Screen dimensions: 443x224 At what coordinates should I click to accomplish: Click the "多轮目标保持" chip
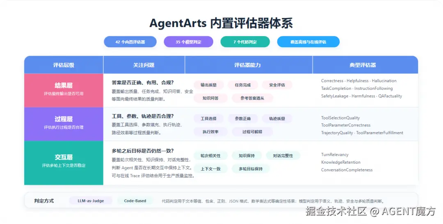click(251, 169)
